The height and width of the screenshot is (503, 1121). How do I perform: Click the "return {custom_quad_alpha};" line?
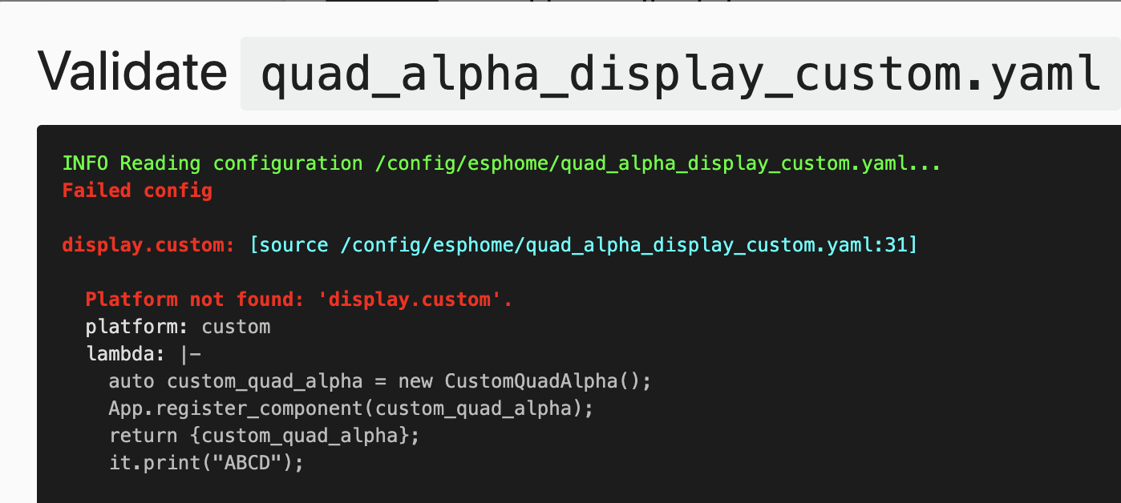[x=264, y=436]
